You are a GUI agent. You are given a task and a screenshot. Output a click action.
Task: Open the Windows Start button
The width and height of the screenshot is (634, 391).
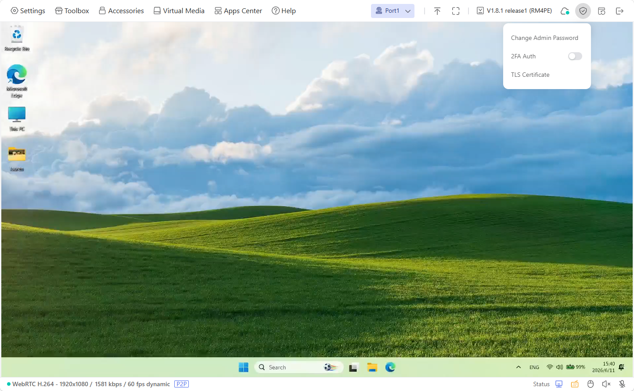point(243,367)
